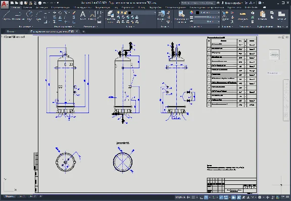The width and height of the screenshot is (291, 201).
Task: Click the object color black swatch
Action: click(x=198, y=13)
